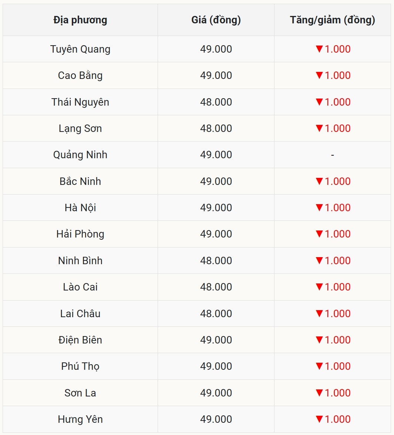Click the "Địa phương" column header
394x435 pixels.
[80, 20]
